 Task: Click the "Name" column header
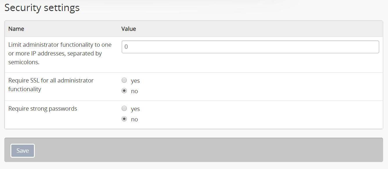tap(16, 29)
